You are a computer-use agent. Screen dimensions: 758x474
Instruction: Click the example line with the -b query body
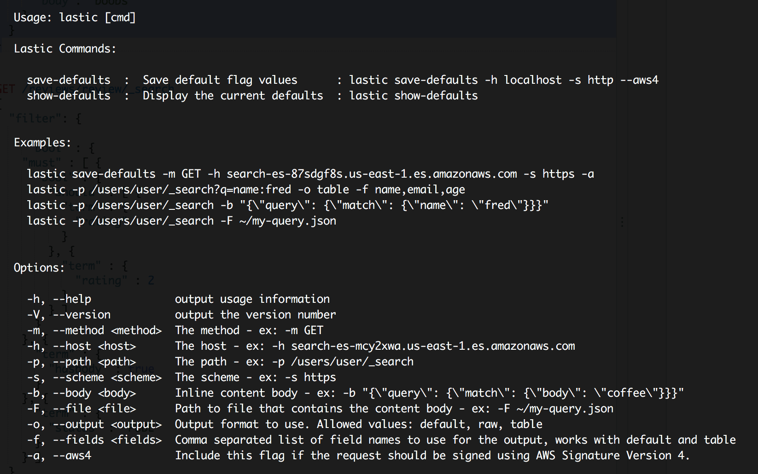coord(288,205)
